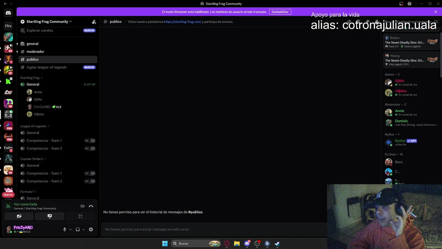Open noise suppression waveform icon
The width and height of the screenshot is (442, 249).
[83, 206]
